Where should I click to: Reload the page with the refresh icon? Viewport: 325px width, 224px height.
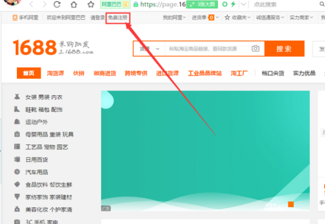tap(57, 4)
